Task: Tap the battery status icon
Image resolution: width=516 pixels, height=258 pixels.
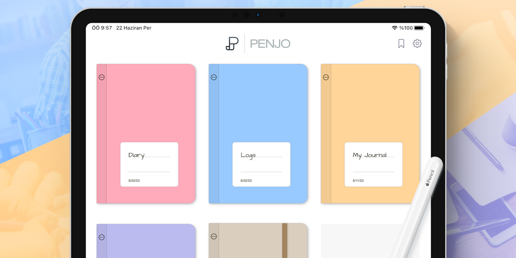Action: point(419,28)
